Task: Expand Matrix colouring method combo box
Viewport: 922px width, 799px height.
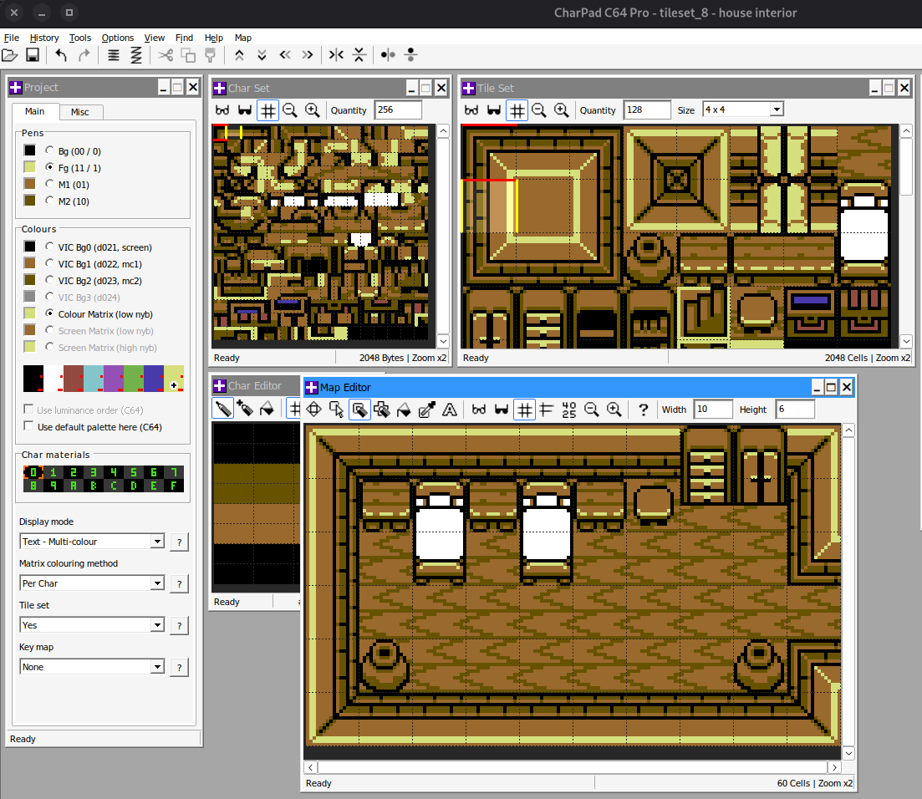Action: coord(156,583)
